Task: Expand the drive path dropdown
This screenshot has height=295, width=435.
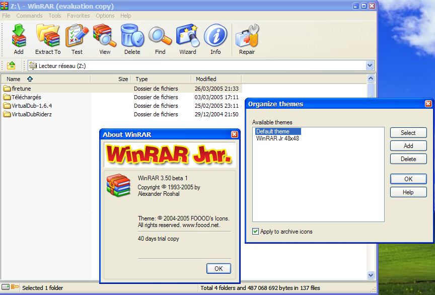Action: [x=370, y=65]
